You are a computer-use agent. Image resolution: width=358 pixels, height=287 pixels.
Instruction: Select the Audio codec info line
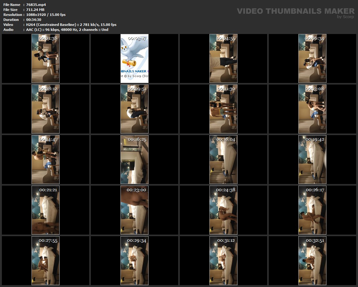[x=67, y=30]
